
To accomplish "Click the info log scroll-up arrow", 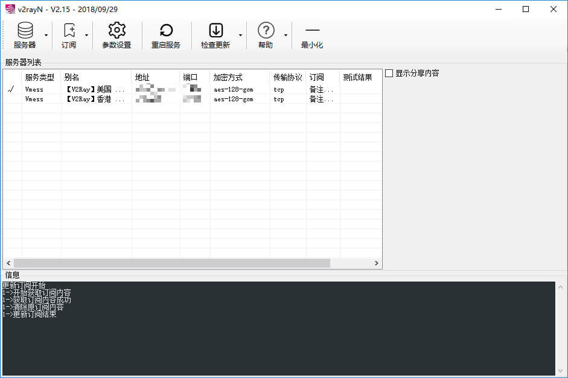I will (560, 287).
